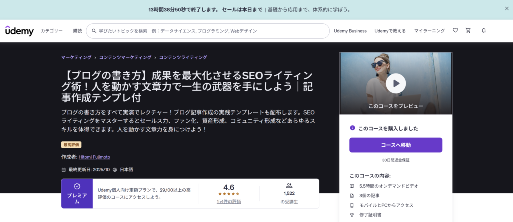Open the カテゴリー menu

(52, 31)
